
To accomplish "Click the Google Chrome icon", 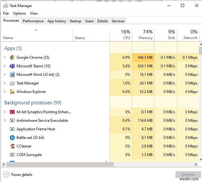I will click(12, 58).
